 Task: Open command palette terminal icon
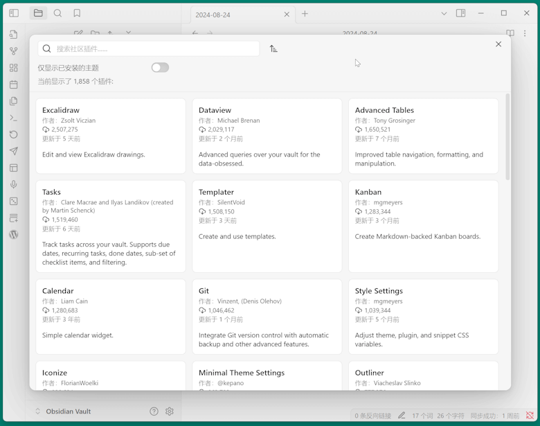click(x=13, y=118)
